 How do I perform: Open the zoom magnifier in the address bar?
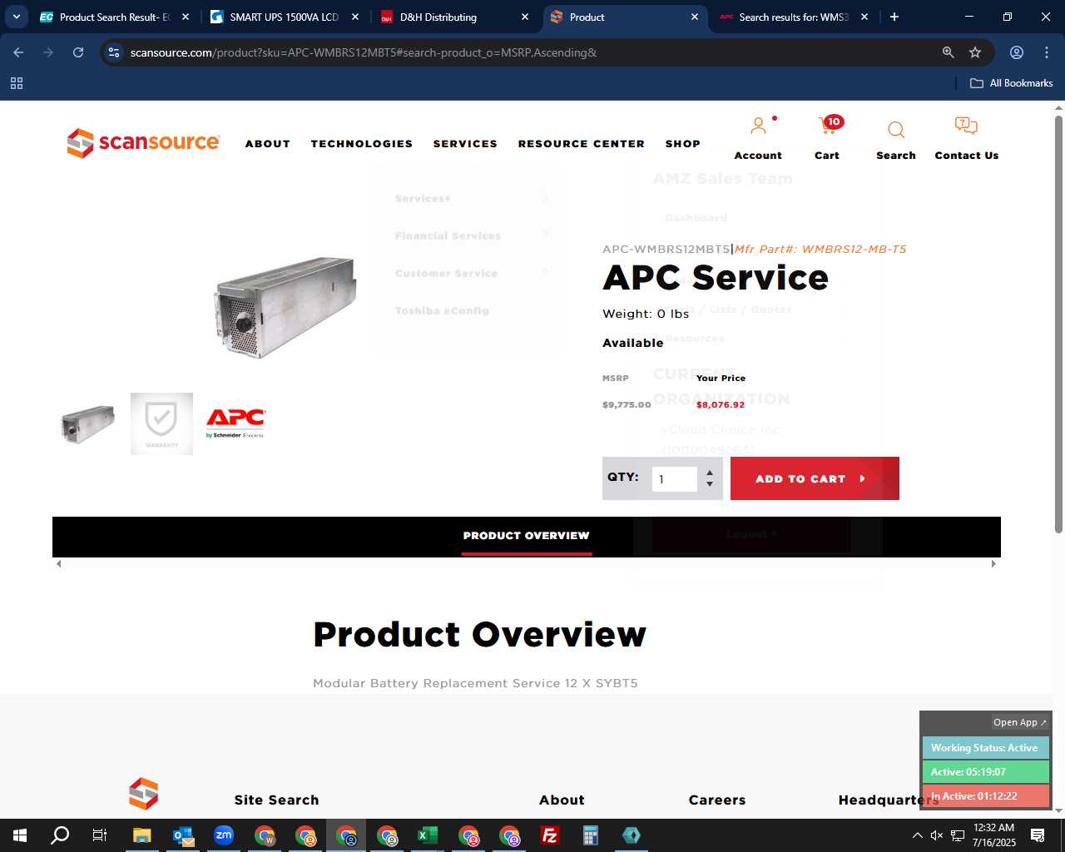click(x=948, y=52)
